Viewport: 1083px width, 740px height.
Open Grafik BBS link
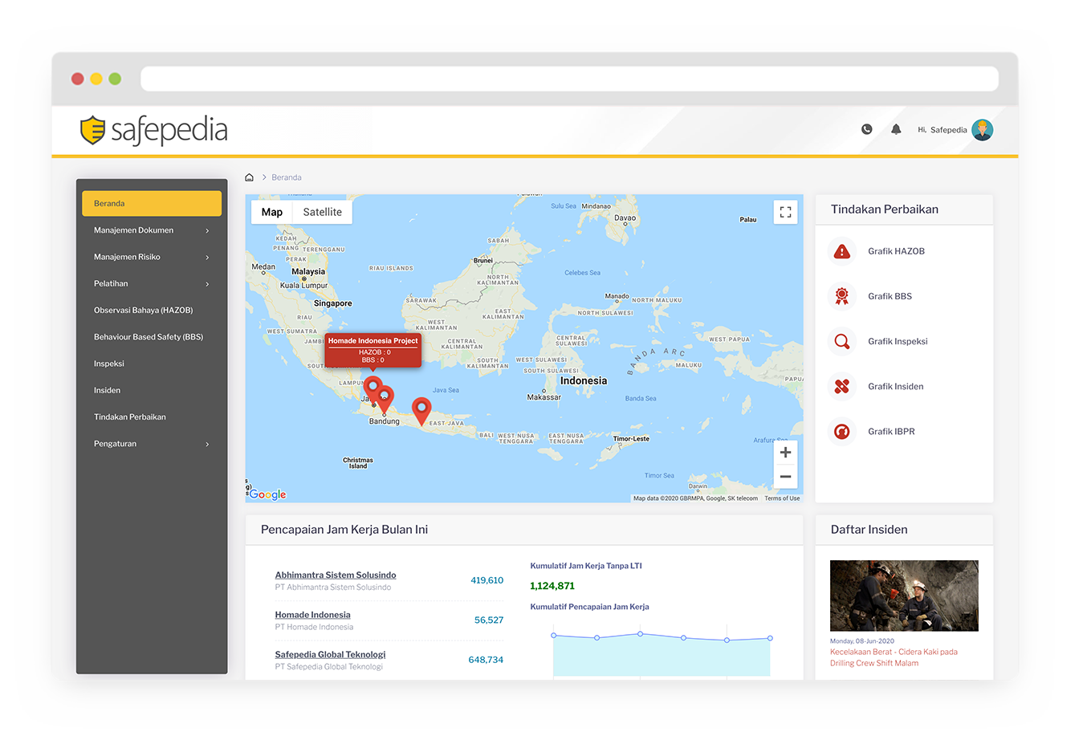pos(890,296)
